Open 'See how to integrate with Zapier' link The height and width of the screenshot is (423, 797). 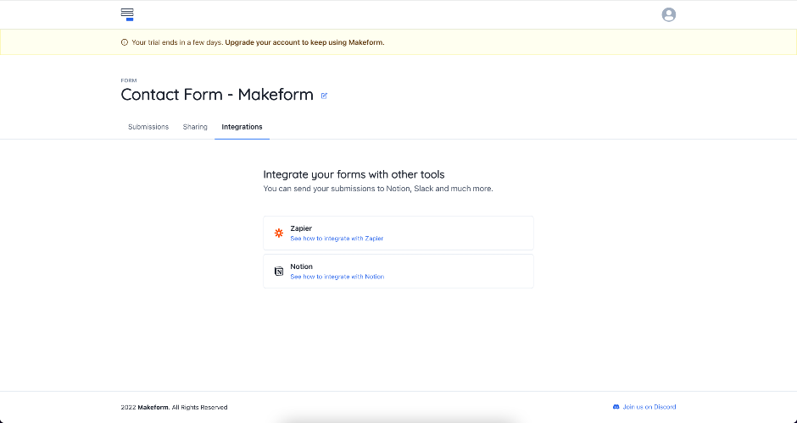tap(337, 239)
